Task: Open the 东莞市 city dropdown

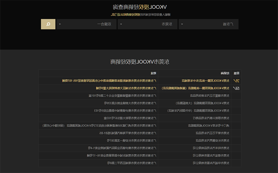Action: [x=148, y=24]
